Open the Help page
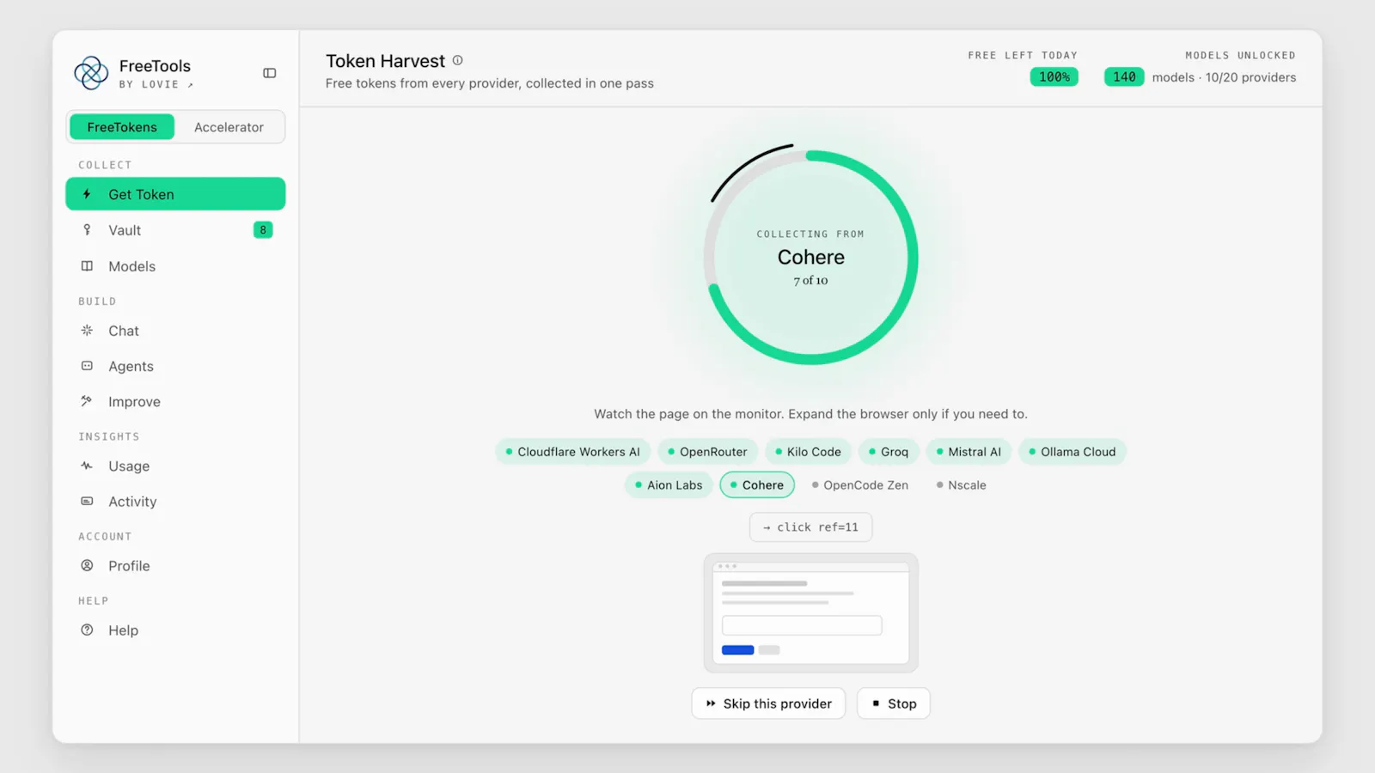1375x773 pixels. (175, 630)
